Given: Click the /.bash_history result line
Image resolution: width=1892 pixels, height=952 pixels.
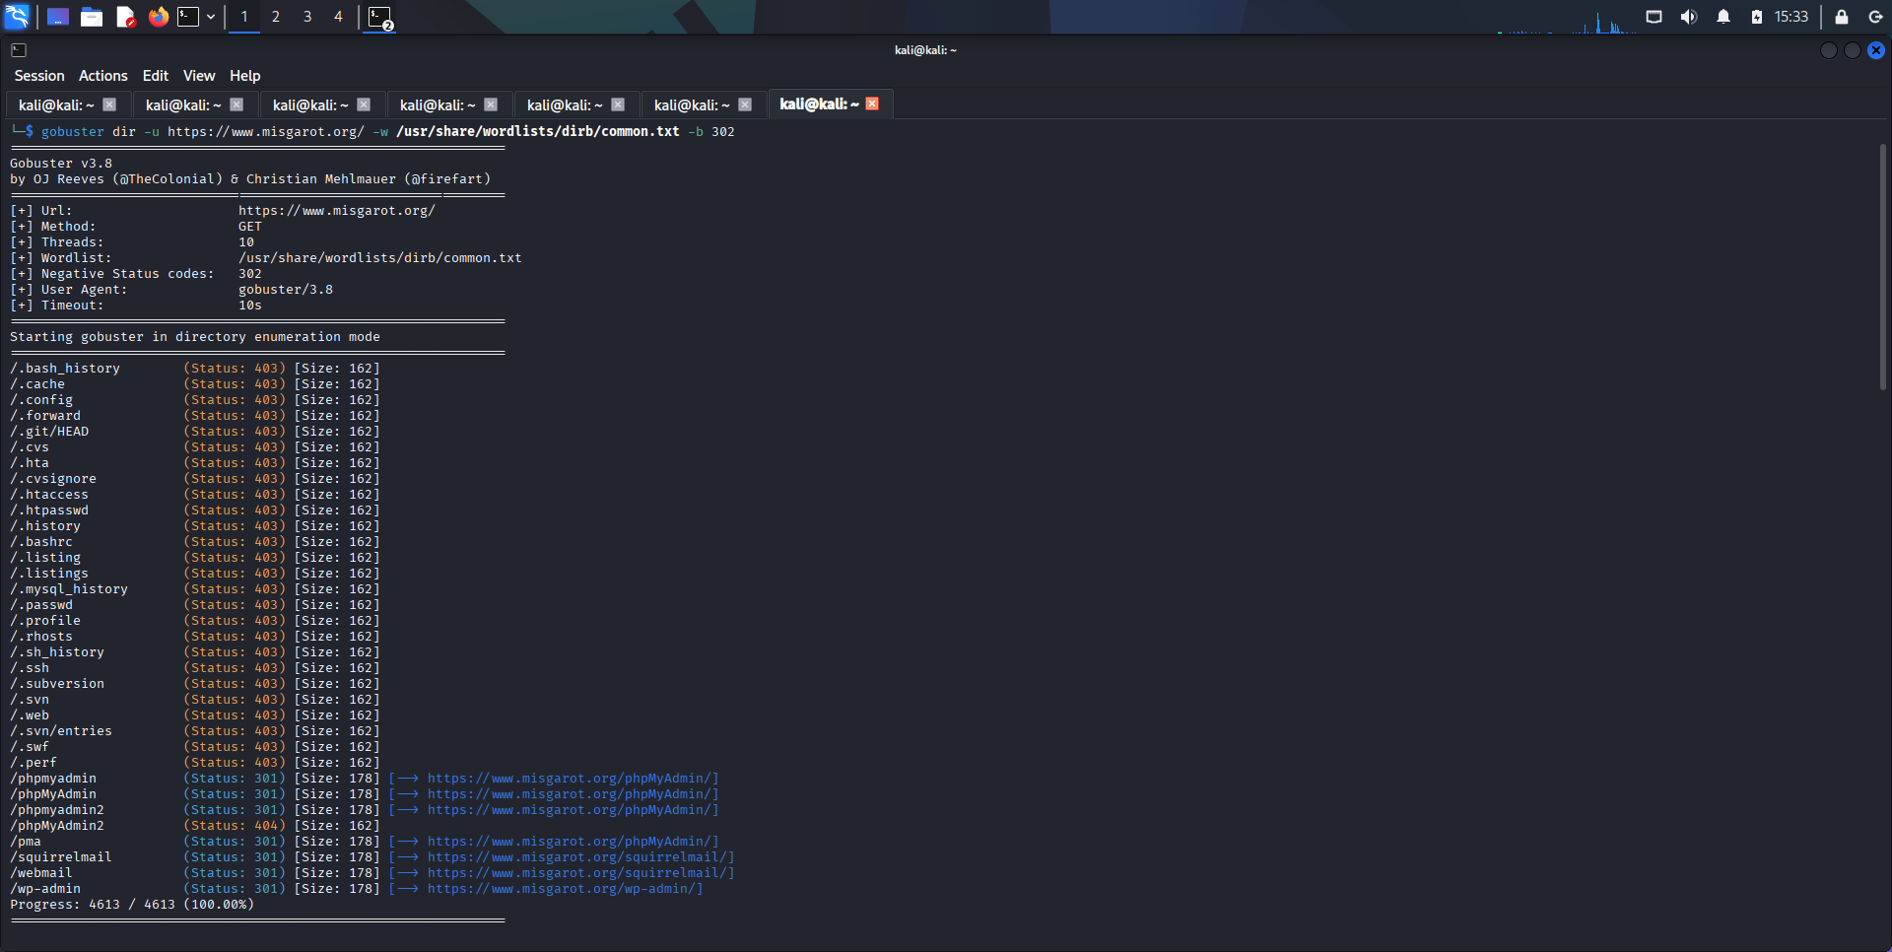Looking at the screenshot, I should pos(195,369).
